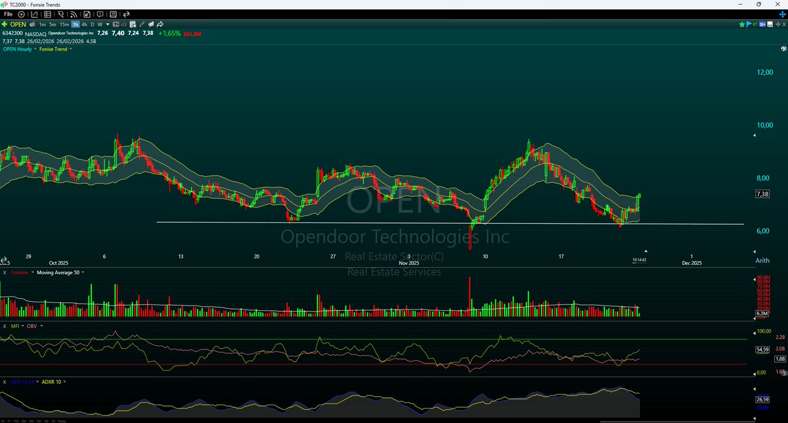Click the 7,38 current price label
This screenshot has height=423, width=788.
point(762,194)
